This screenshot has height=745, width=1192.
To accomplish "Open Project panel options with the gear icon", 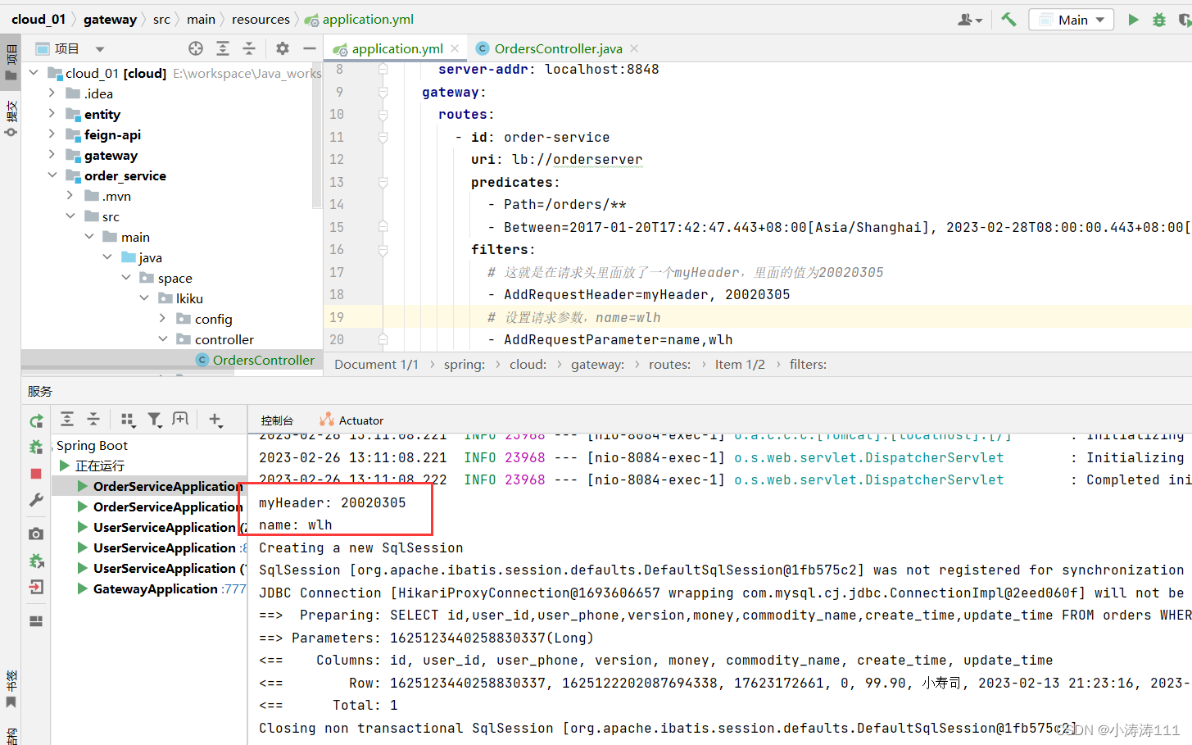I will coord(281,48).
